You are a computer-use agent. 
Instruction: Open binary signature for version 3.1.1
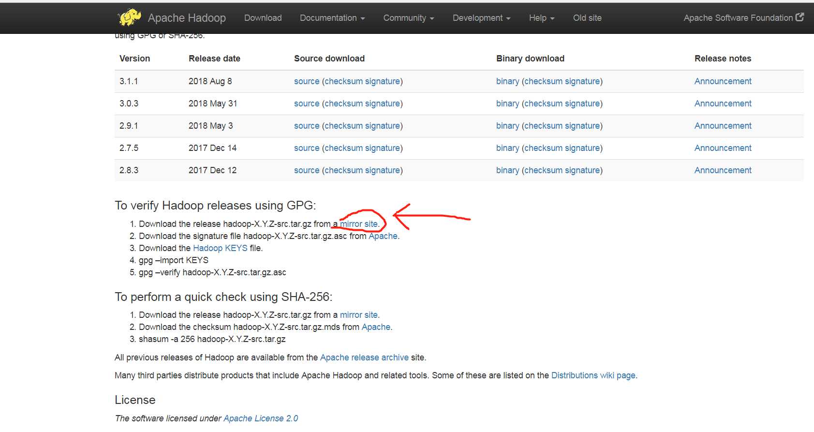tap(582, 81)
